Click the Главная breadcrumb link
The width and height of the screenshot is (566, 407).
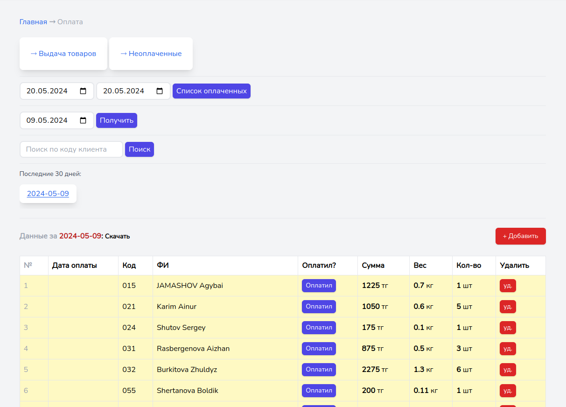[33, 22]
